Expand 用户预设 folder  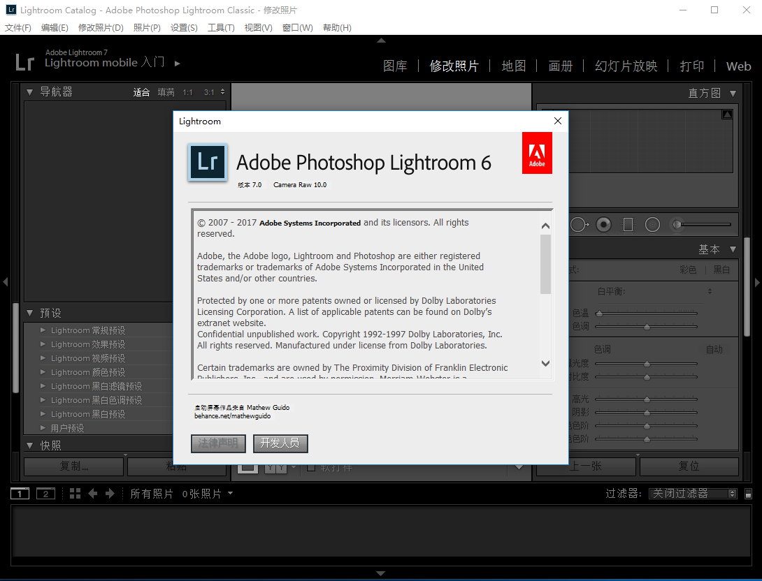tap(43, 427)
